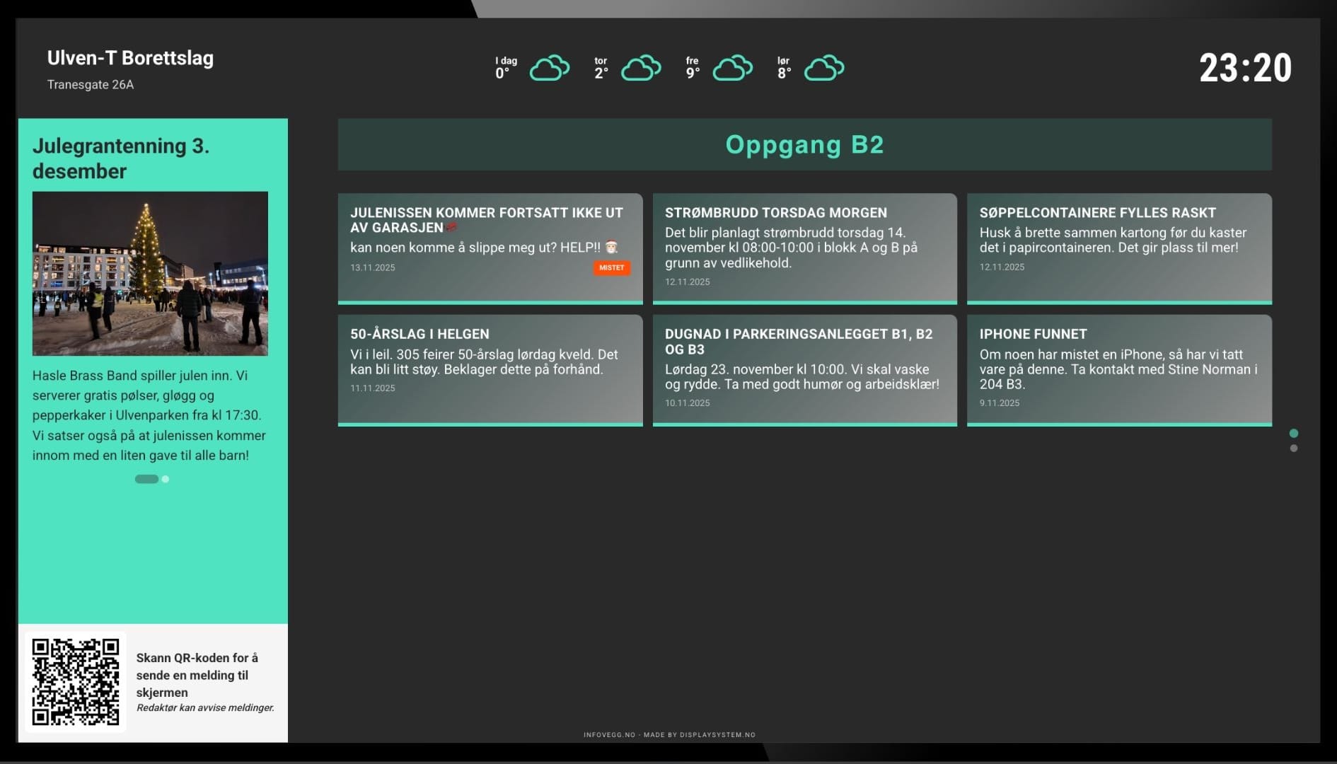
Task: Click the orange MISTET badge
Action: (611, 267)
